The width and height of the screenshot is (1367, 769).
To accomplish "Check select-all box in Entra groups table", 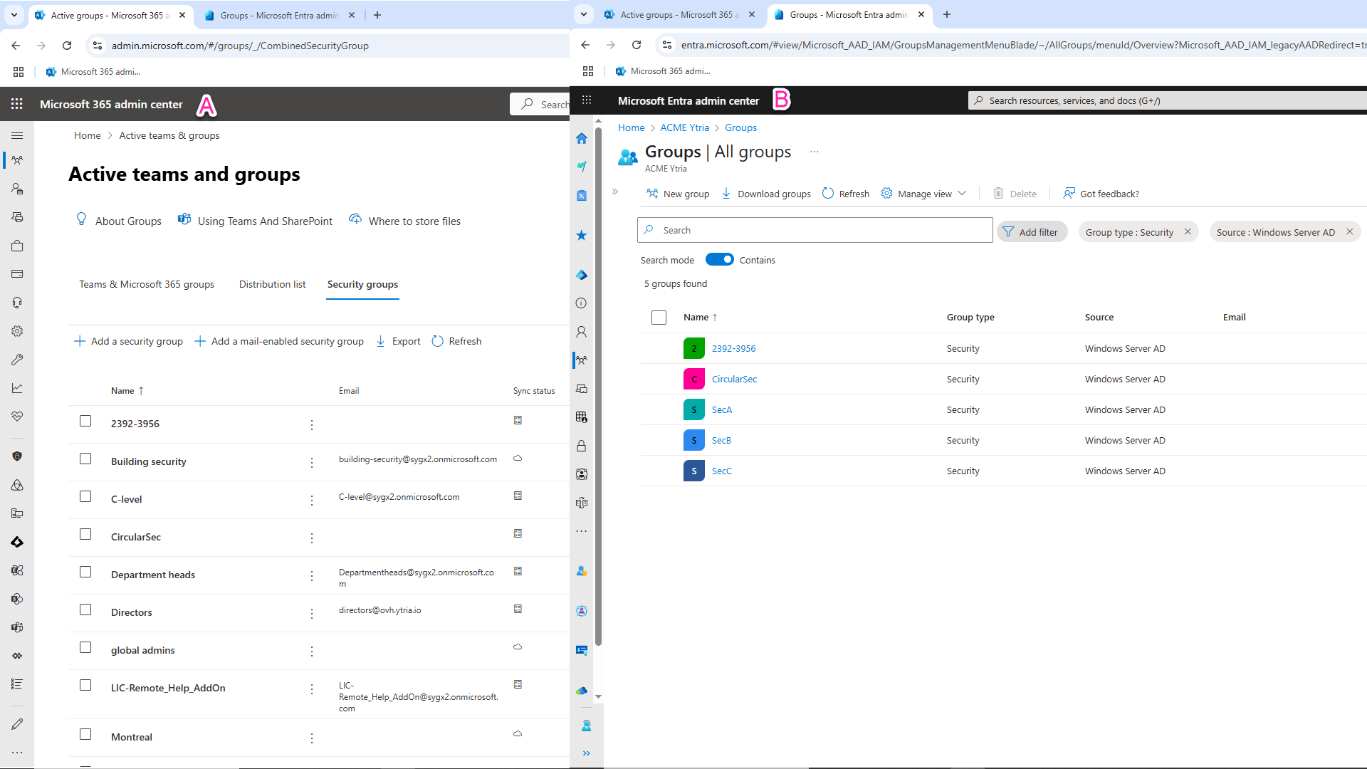I will (x=659, y=318).
